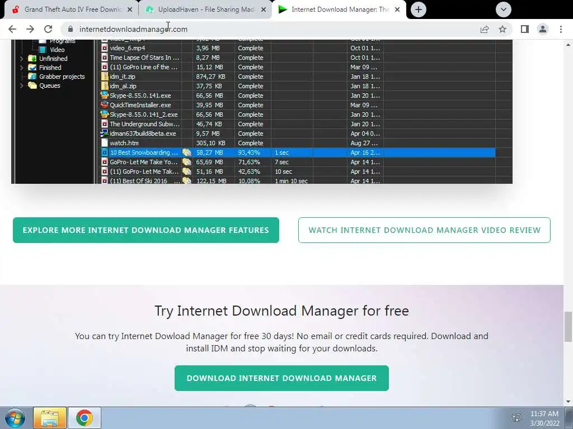The width and height of the screenshot is (573, 429).
Task: Click the scrollbar down arrow
Action: point(568,402)
